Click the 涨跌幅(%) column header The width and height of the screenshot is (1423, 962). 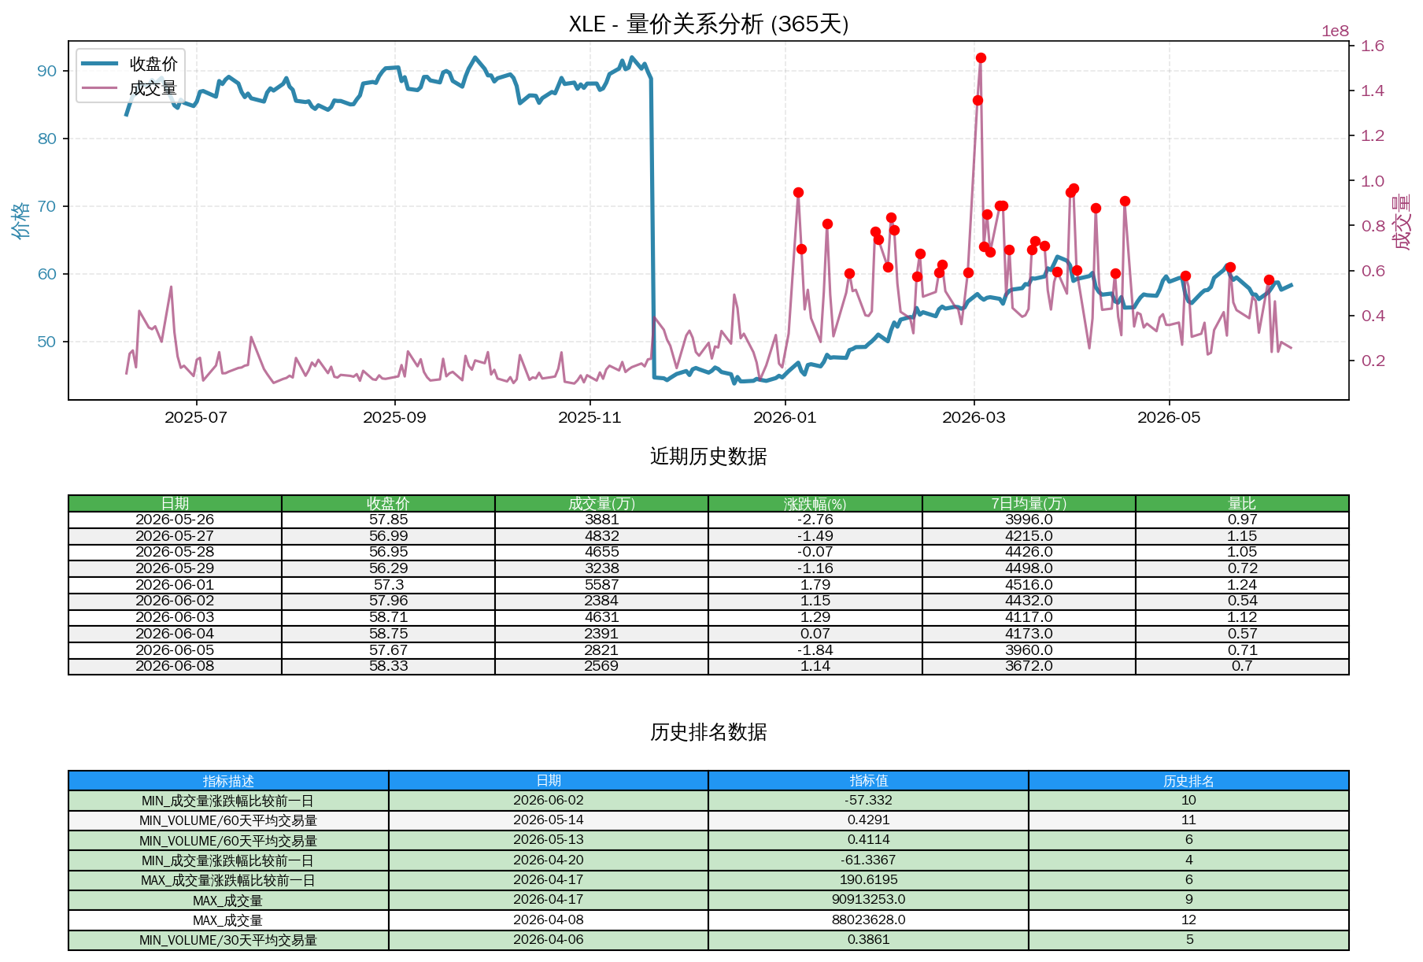pos(815,504)
